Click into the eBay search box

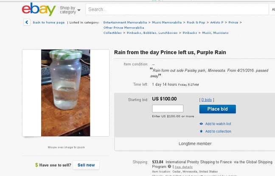pos(174,9)
